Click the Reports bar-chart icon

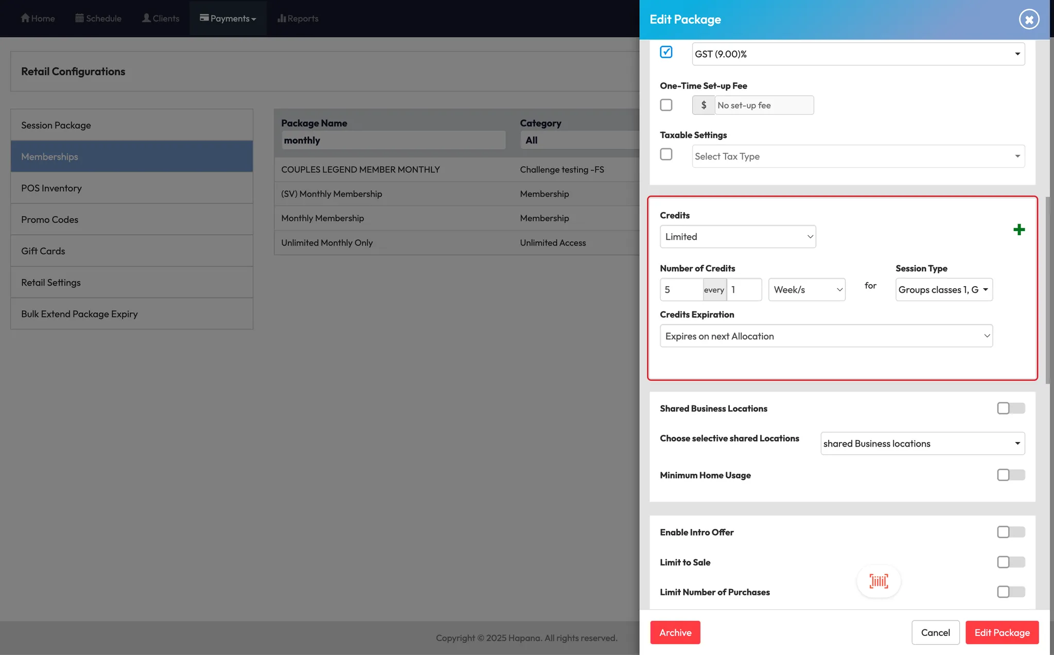(282, 18)
